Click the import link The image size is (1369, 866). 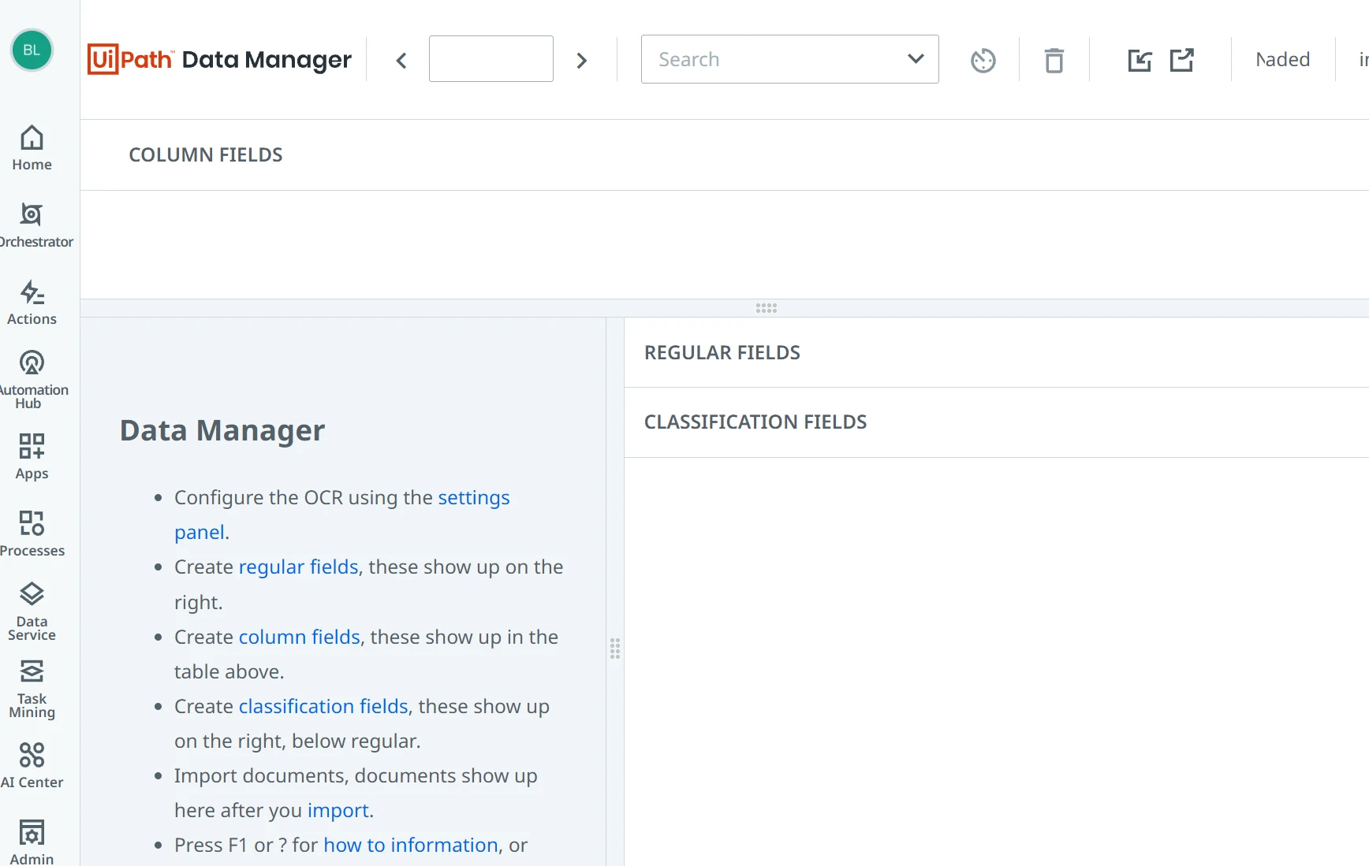coord(338,811)
